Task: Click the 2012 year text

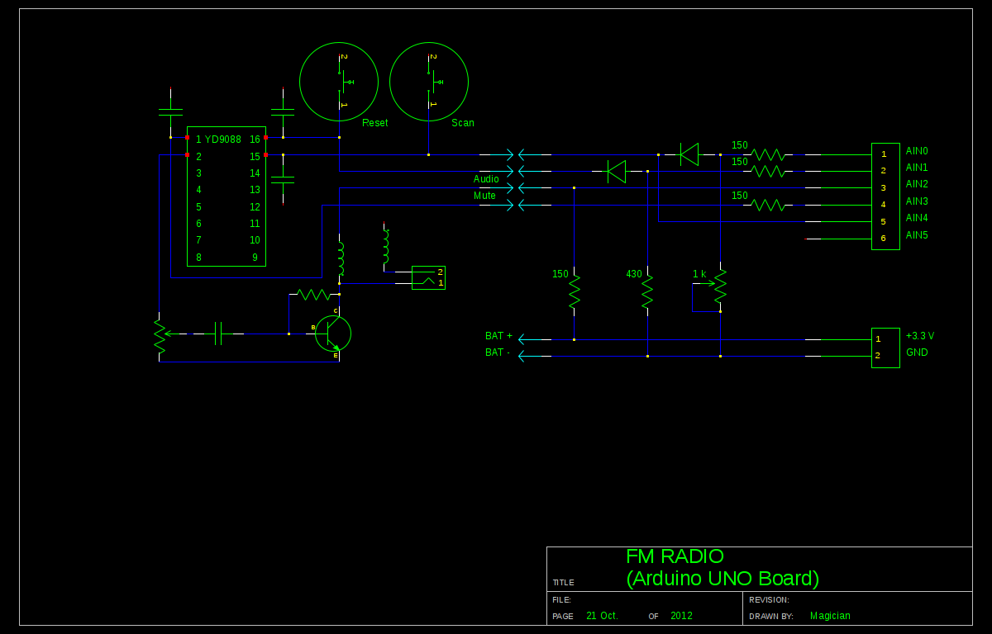Action: (681, 616)
